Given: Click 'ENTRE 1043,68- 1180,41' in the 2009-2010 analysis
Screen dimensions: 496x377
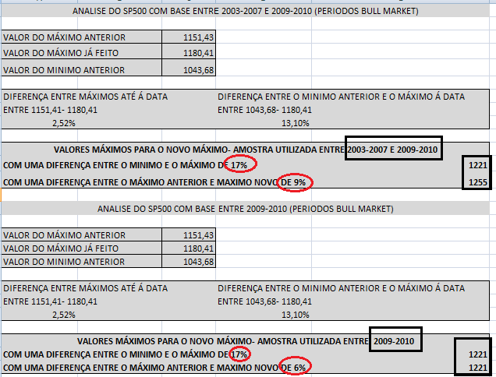Looking at the screenshot, I should tap(264, 301).
